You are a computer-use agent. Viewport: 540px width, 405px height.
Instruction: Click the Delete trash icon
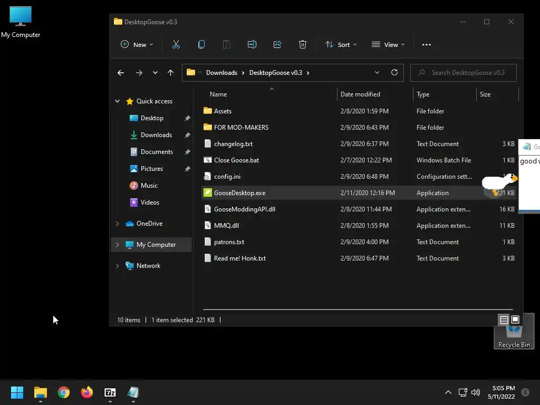302,44
